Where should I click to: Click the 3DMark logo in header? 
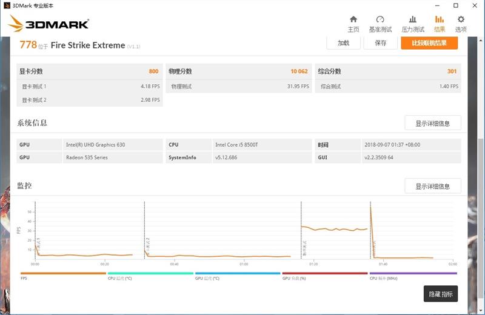pyautogui.click(x=48, y=24)
